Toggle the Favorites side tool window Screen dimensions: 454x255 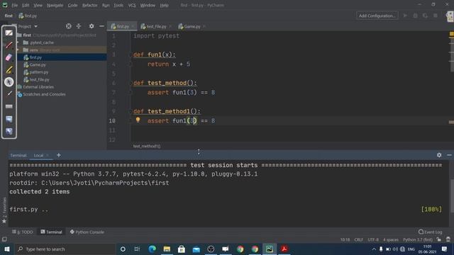4,210
